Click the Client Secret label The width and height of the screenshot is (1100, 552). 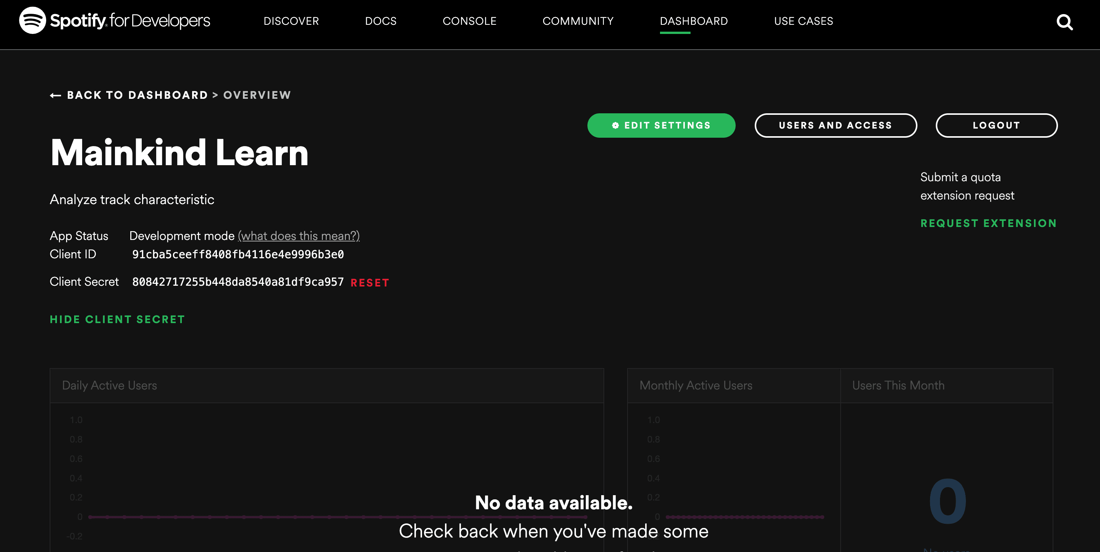(x=84, y=282)
